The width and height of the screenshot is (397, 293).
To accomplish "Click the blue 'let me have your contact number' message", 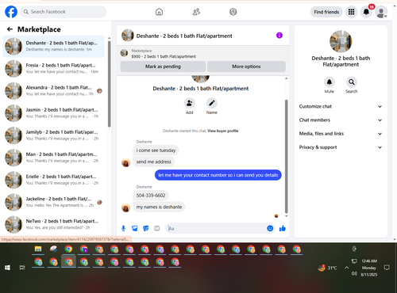I will click(x=218, y=175).
